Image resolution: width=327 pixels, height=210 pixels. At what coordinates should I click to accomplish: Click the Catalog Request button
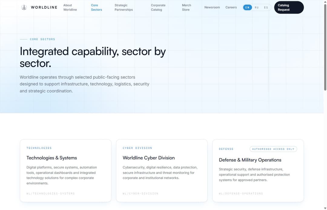[x=289, y=8]
